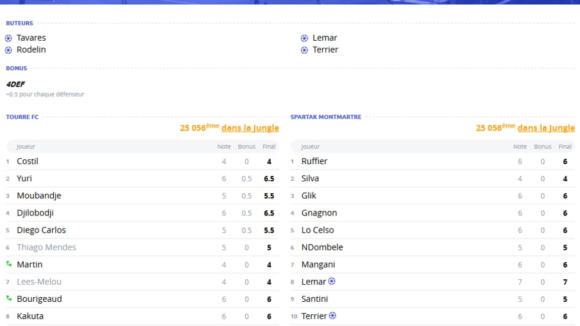580x326 pixels.
Task: Select player NDombele in Spartak lineup
Action: (x=322, y=247)
